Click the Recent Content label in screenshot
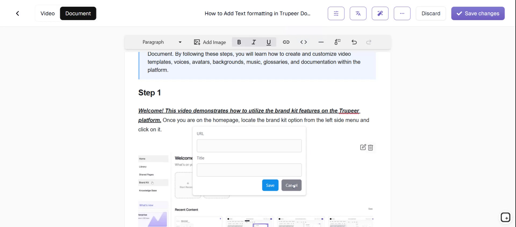Viewport: 516px width, 227px height. [x=186, y=210]
